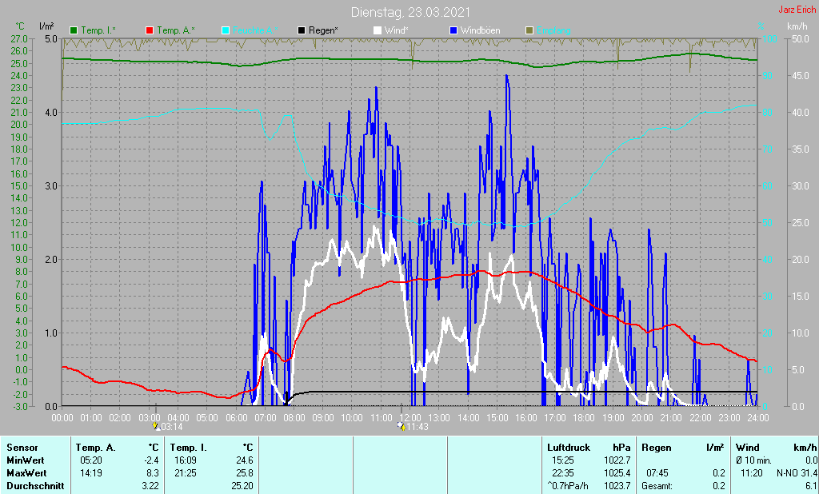Click the rain time '07:45' cell

pyautogui.click(x=657, y=473)
